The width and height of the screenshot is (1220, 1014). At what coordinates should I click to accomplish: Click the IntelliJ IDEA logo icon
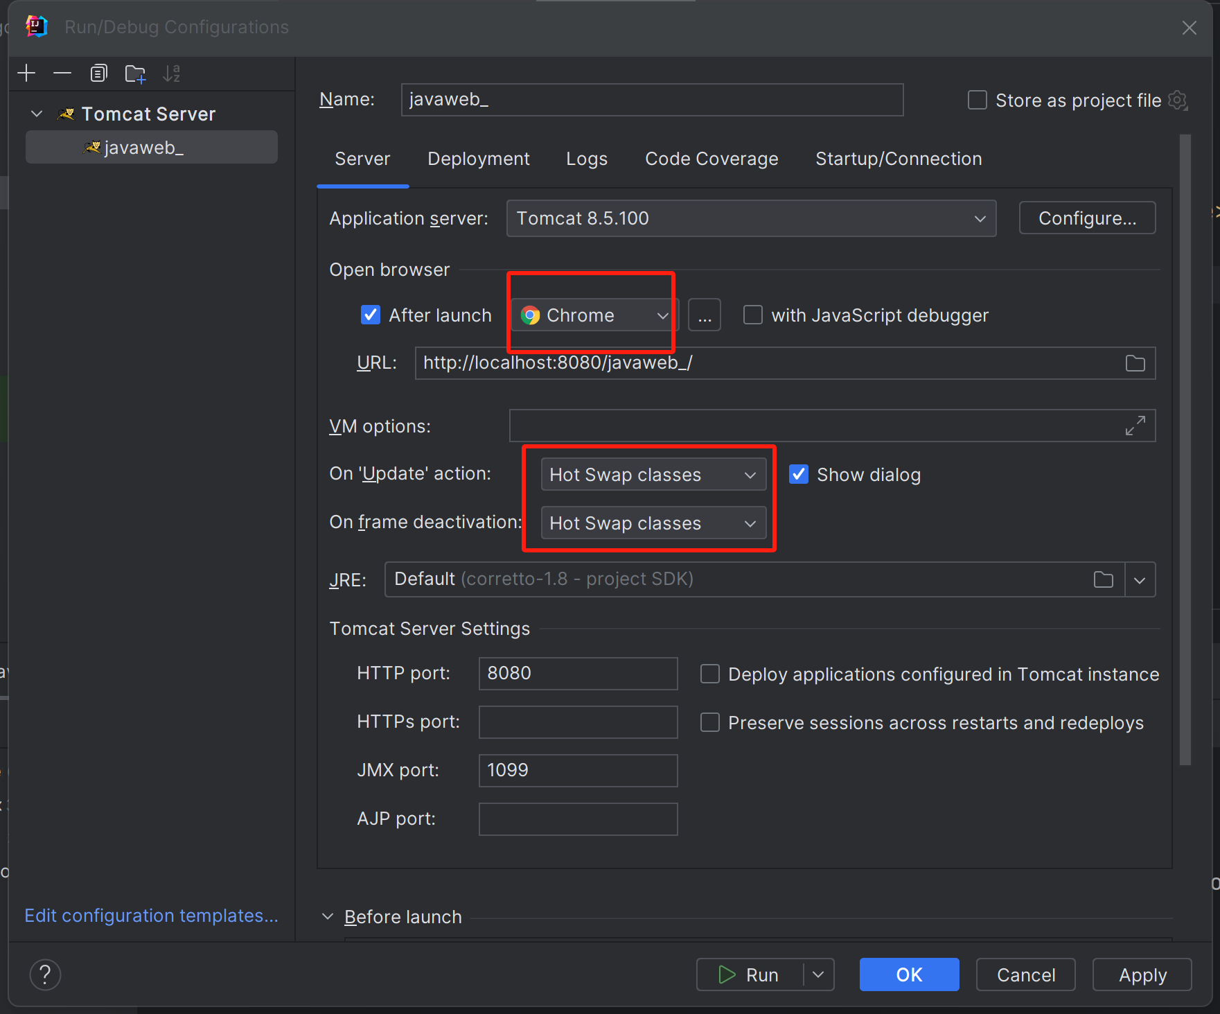[36, 26]
